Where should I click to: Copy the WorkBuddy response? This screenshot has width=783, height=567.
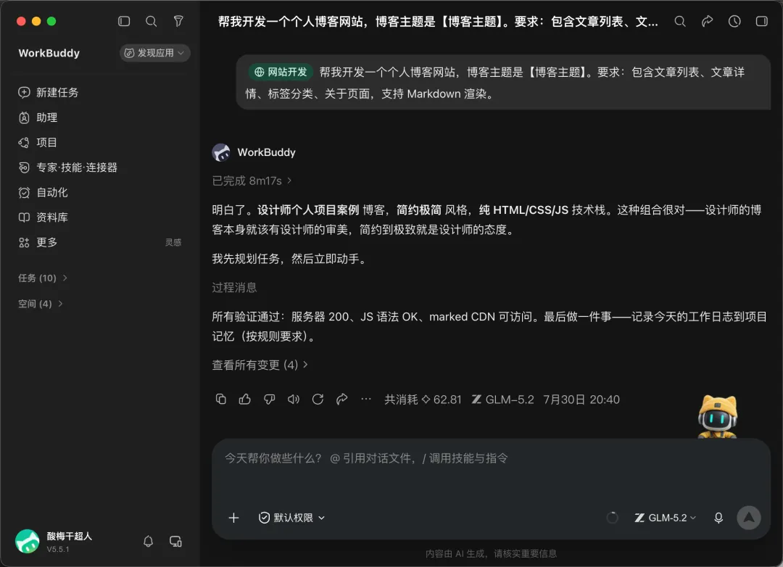click(x=220, y=400)
